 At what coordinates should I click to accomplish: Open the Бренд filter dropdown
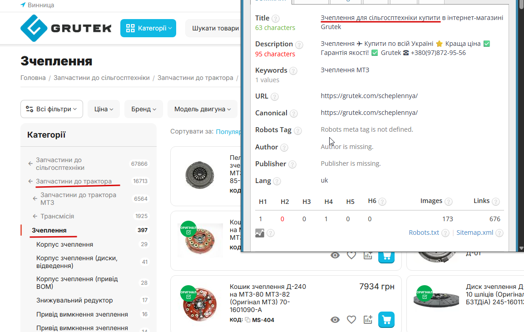(x=143, y=109)
